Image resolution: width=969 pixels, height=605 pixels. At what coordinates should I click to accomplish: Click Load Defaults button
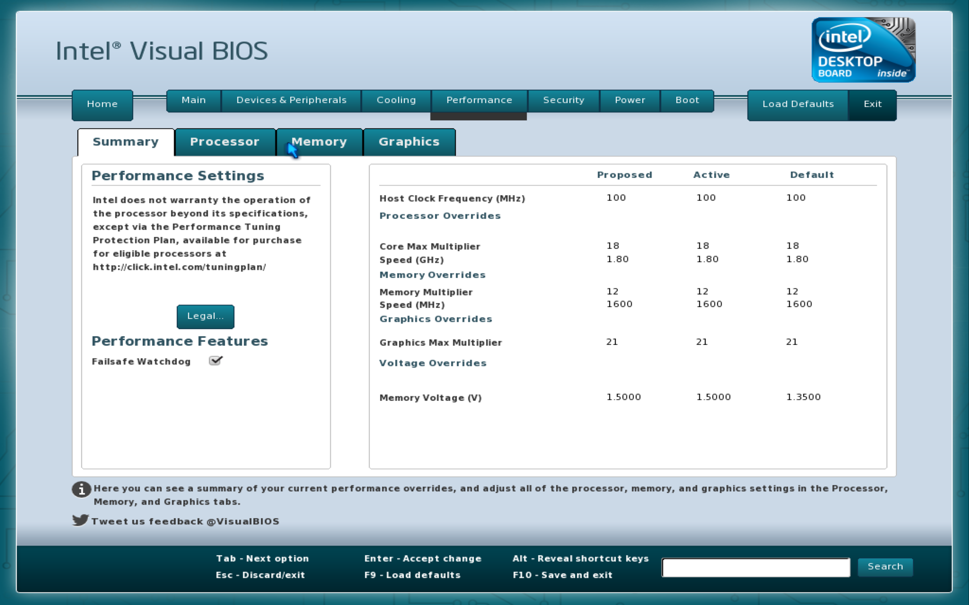pyautogui.click(x=798, y=104)
